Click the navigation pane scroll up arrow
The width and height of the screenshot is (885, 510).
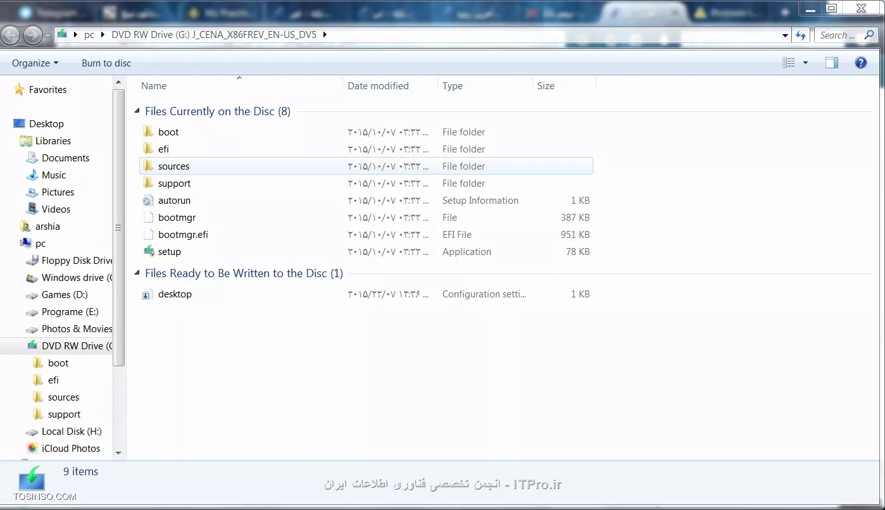point(118,82)
